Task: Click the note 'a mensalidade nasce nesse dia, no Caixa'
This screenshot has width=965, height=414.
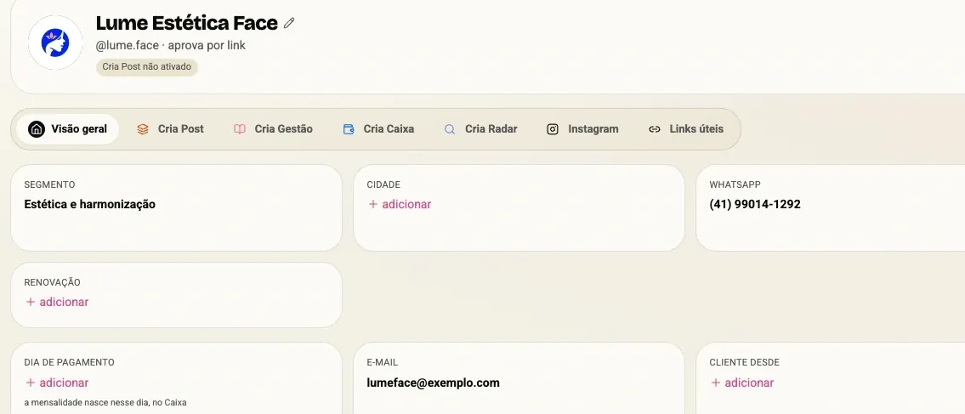Action: click(105, 403)
